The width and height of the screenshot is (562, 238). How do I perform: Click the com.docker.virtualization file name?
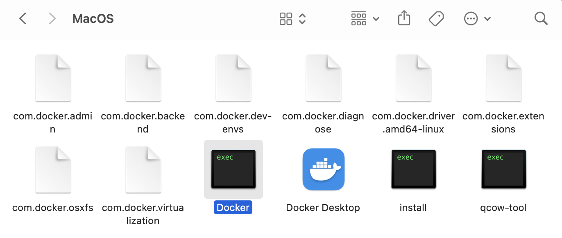point(143,214)
